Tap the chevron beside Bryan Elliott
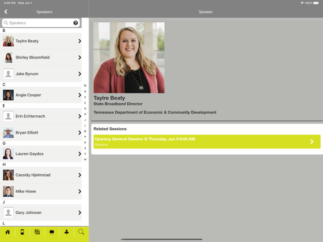 80,133
